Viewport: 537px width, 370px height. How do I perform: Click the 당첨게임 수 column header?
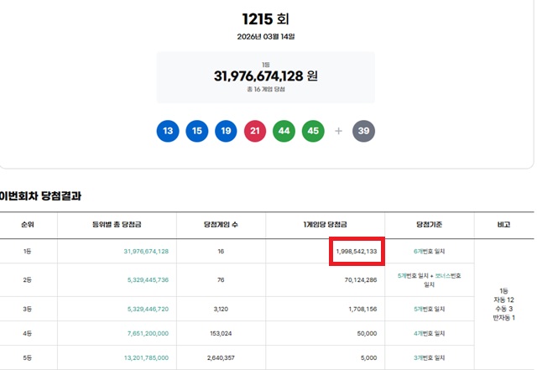pos(222,225)
